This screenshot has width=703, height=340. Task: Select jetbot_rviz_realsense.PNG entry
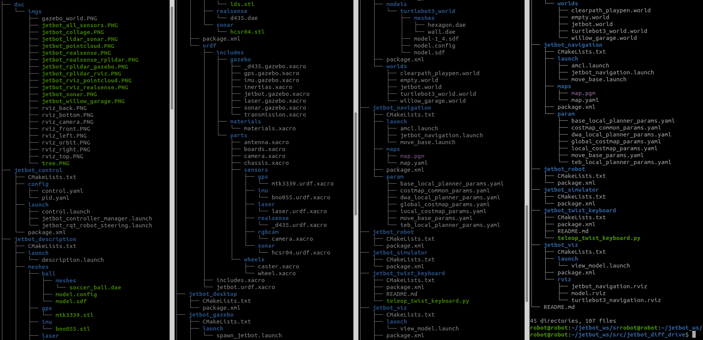point(85,87)
